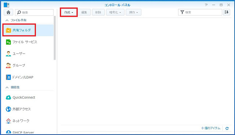
Task: Open the 作成 (Create) dropdown
Action: [69, 12]
